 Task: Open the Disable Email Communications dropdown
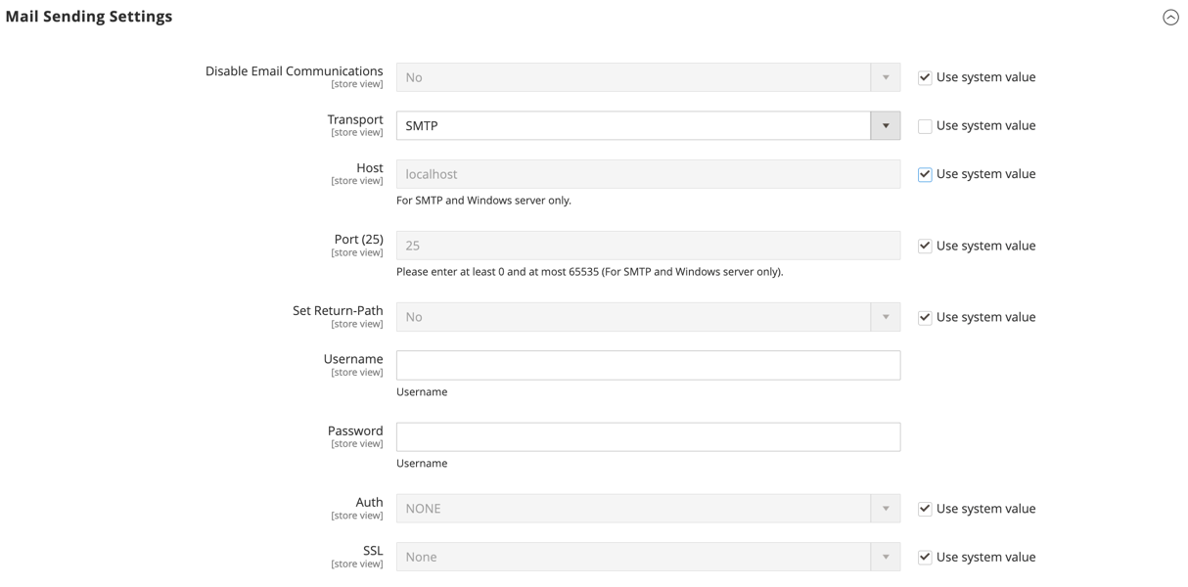[647, 77]
